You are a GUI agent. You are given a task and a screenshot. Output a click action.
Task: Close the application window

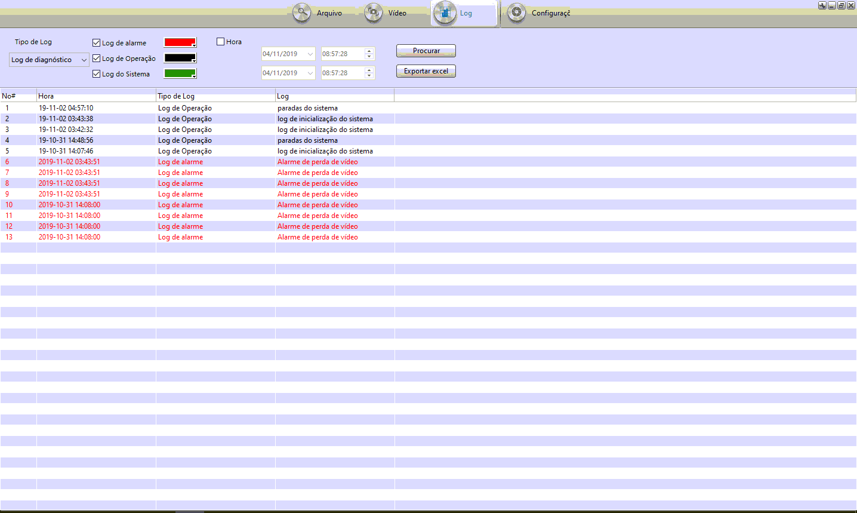851,5
